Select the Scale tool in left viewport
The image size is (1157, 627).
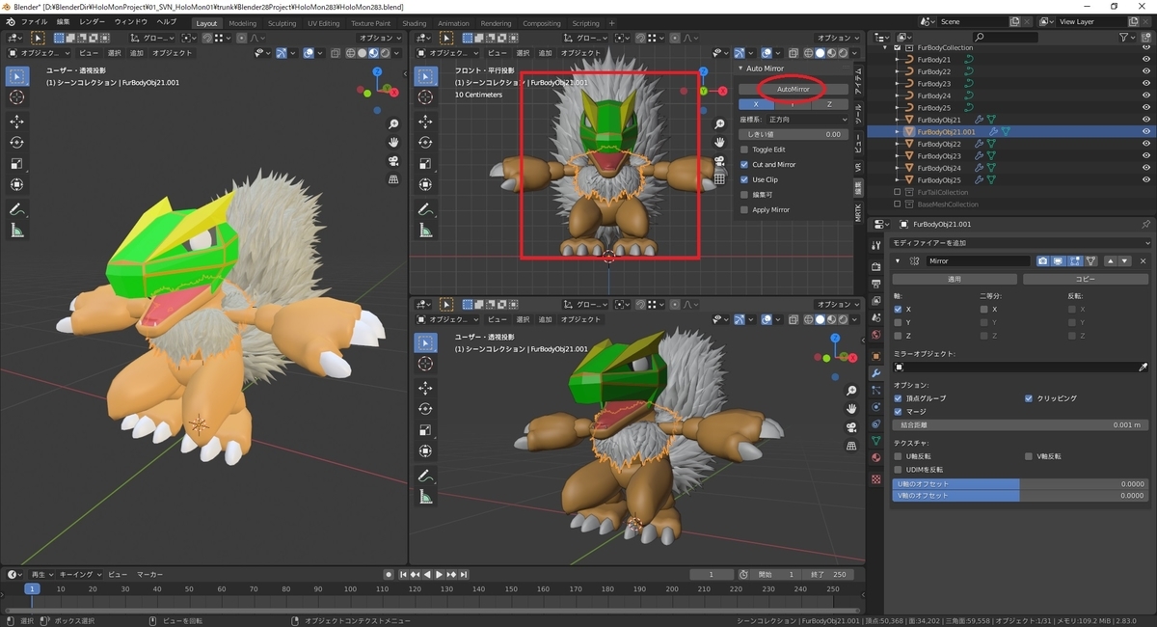pyautogui.click(x=17, y=163)
